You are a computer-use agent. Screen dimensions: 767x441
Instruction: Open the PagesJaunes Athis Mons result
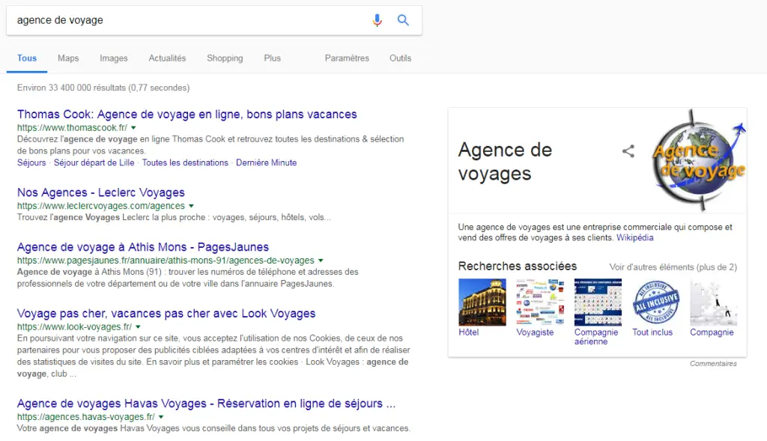pos(143,247)
